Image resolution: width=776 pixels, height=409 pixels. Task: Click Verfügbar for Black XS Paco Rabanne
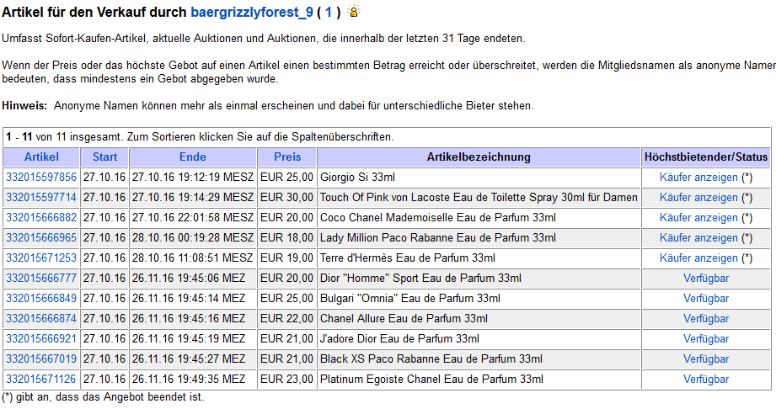[x=706, y=359]
